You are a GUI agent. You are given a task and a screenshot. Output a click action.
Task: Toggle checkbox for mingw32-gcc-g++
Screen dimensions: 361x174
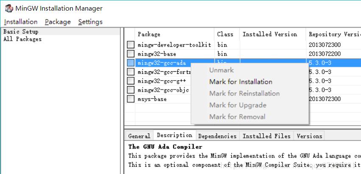pyautogui.click(x=131, y=81)
